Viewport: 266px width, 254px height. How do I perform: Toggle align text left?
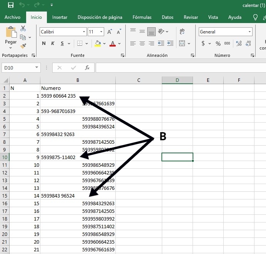click(x=133, y=43)
